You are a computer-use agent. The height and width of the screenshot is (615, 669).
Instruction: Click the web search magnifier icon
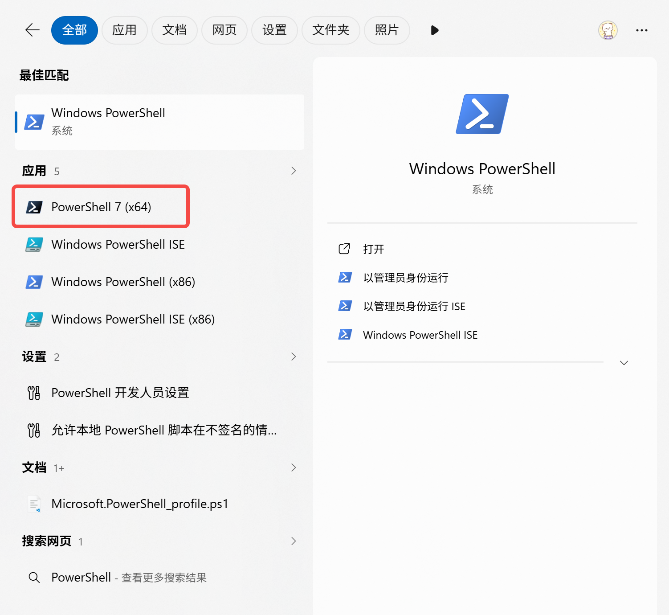tap(34, 578)
